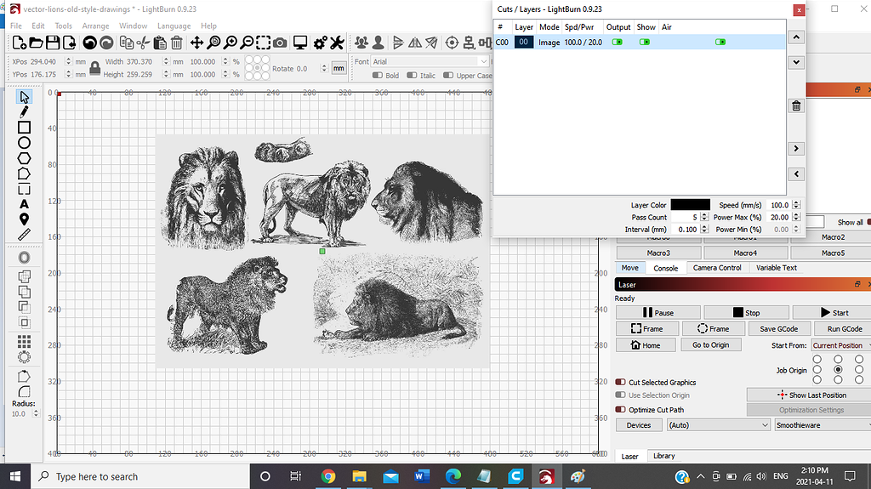Open the (Auto) port dropdown

(x=718, y=425)
